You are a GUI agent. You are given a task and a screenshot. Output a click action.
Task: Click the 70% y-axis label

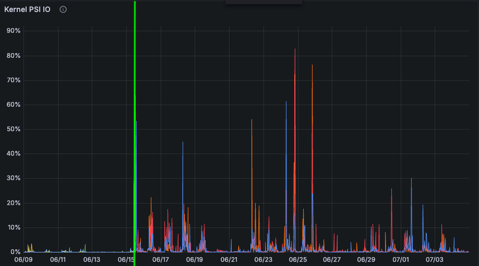point(14,80)
